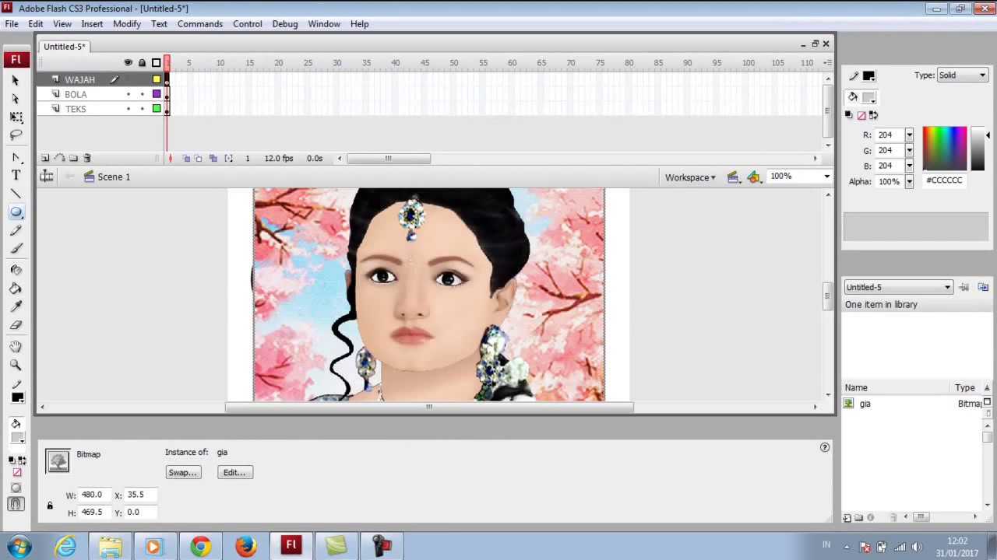The height and width of the screenshot is (560, 997).
Task: Open the Edit Scene clapper icon
Action: click(733, 177)
